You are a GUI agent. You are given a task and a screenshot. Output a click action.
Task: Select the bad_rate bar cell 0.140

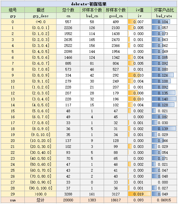(164, 99)
